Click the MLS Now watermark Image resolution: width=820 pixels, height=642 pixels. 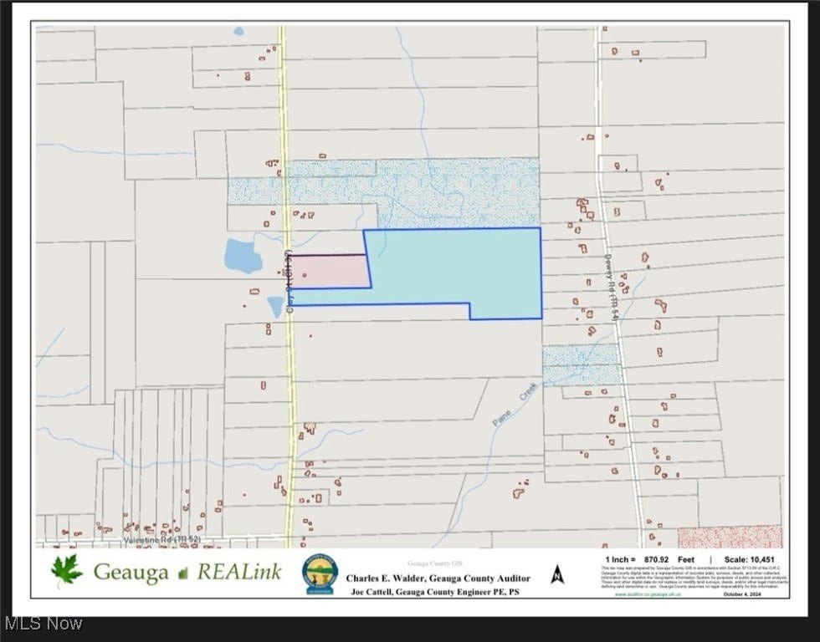[x=44, y=624]
